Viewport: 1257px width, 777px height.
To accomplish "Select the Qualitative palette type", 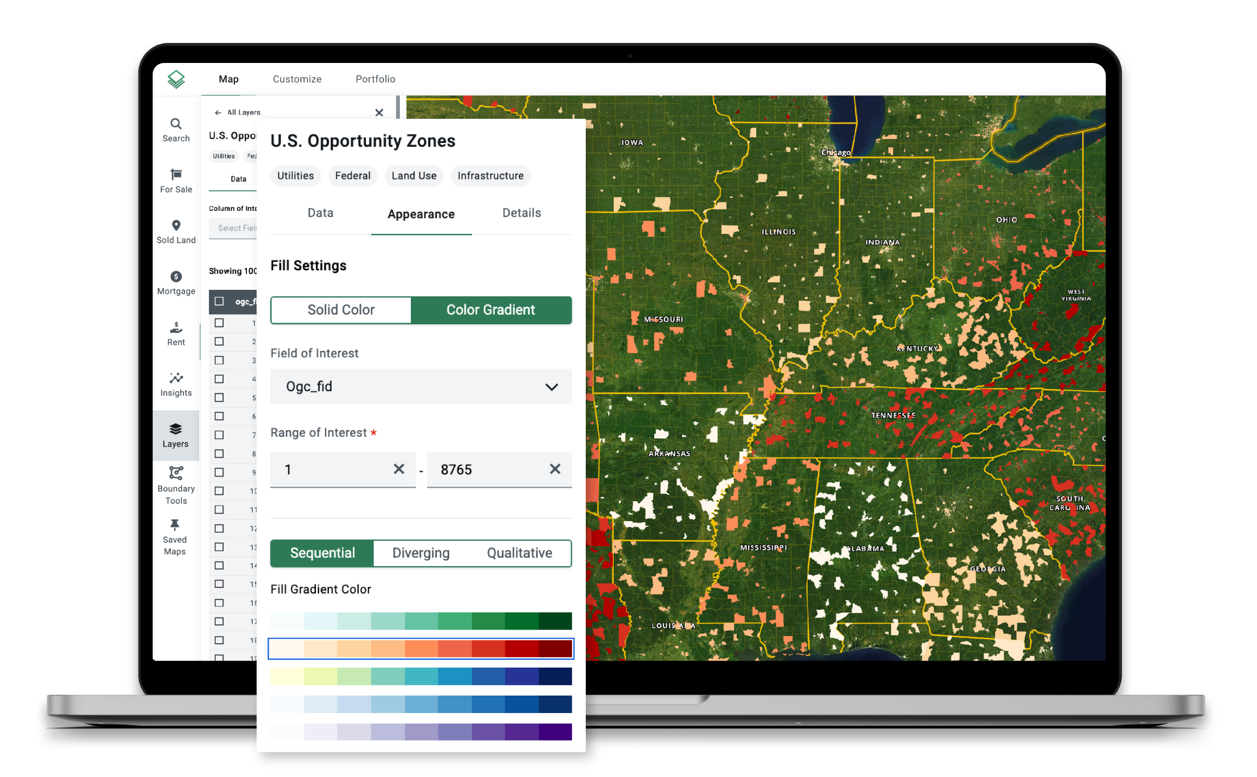I will point(520,553).
